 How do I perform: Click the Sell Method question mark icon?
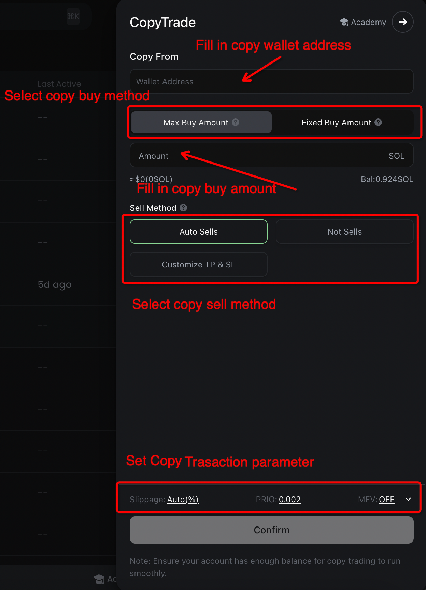point(183,208)
